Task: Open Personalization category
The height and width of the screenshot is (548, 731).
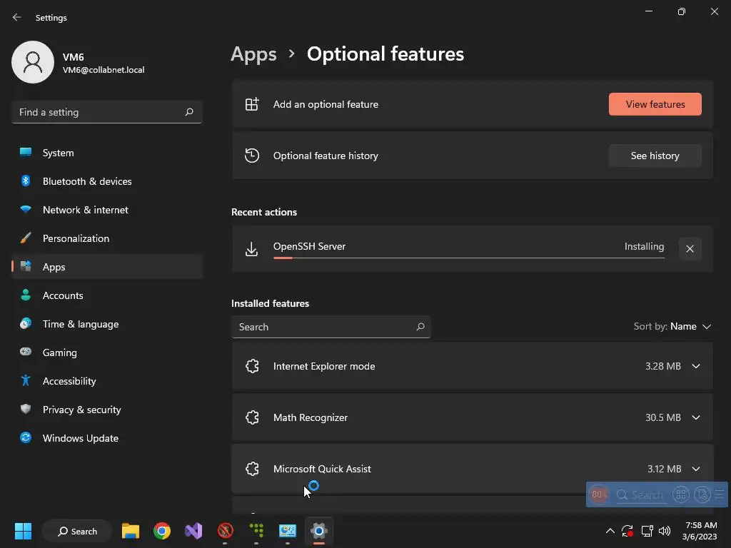Action: click(107, 238)
